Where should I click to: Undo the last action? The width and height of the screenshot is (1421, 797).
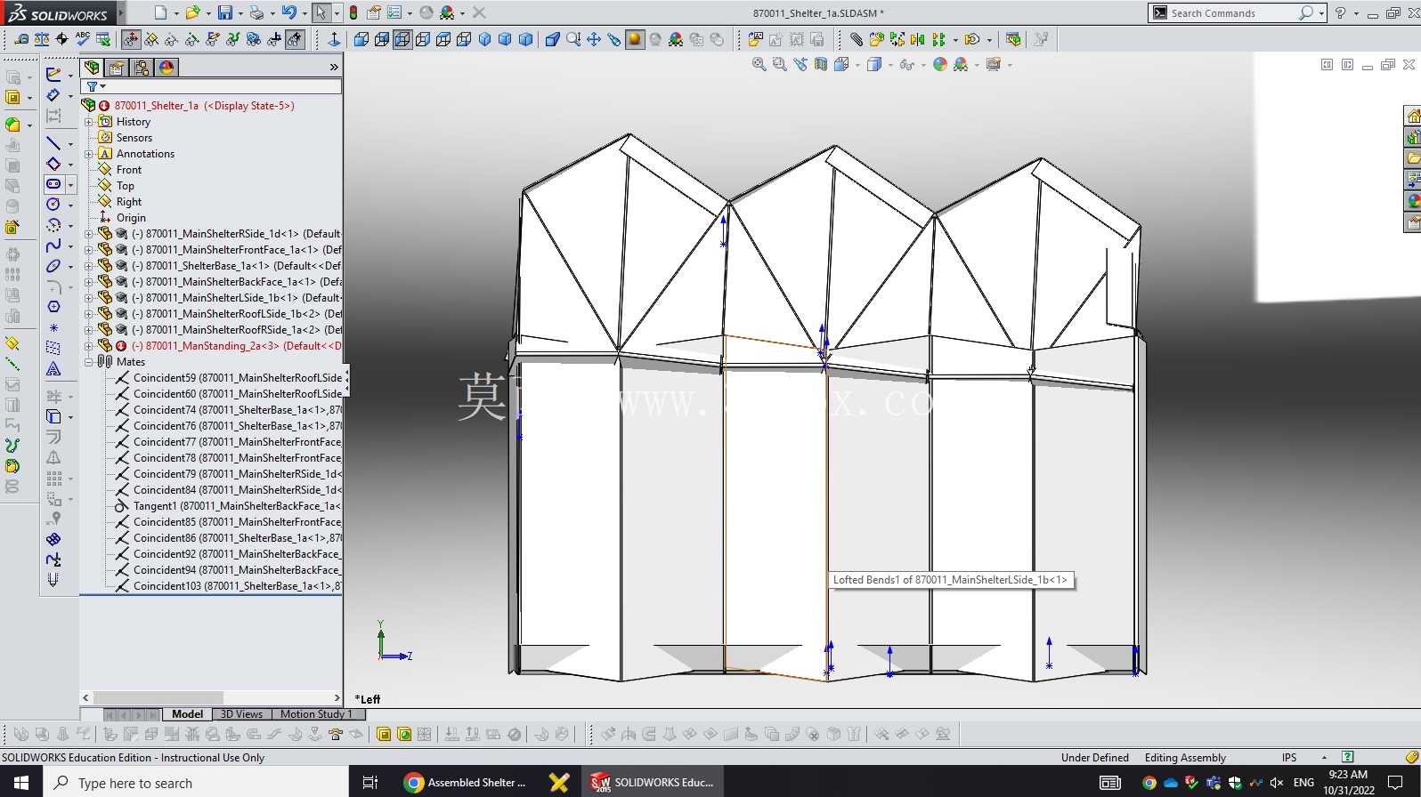pyautogui.click(x=288, y=12)
